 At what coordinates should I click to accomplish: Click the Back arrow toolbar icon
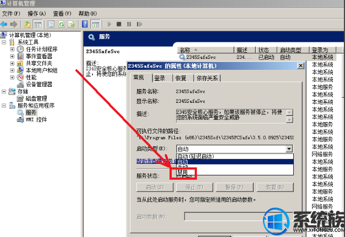click(4, 24)
